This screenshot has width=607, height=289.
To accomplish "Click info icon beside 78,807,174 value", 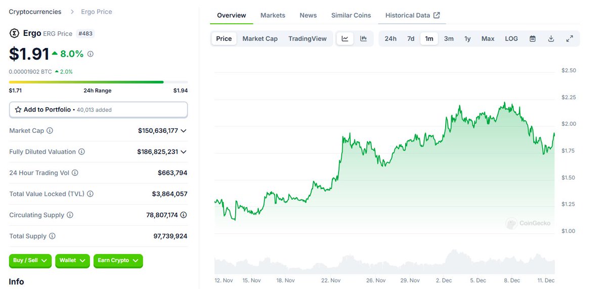I will click(184, 215).
